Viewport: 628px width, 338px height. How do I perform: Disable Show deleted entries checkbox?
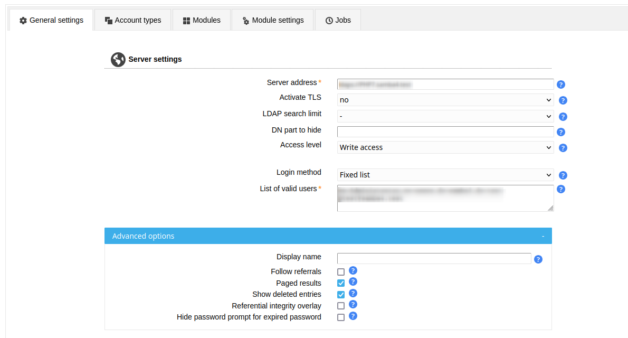point(341,295)
